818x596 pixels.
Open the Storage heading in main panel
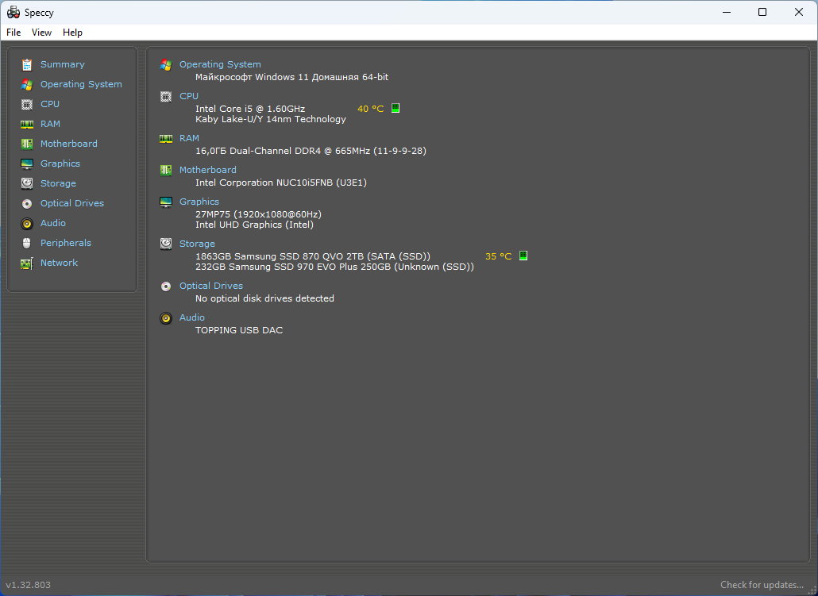click(x=197, y=244)
